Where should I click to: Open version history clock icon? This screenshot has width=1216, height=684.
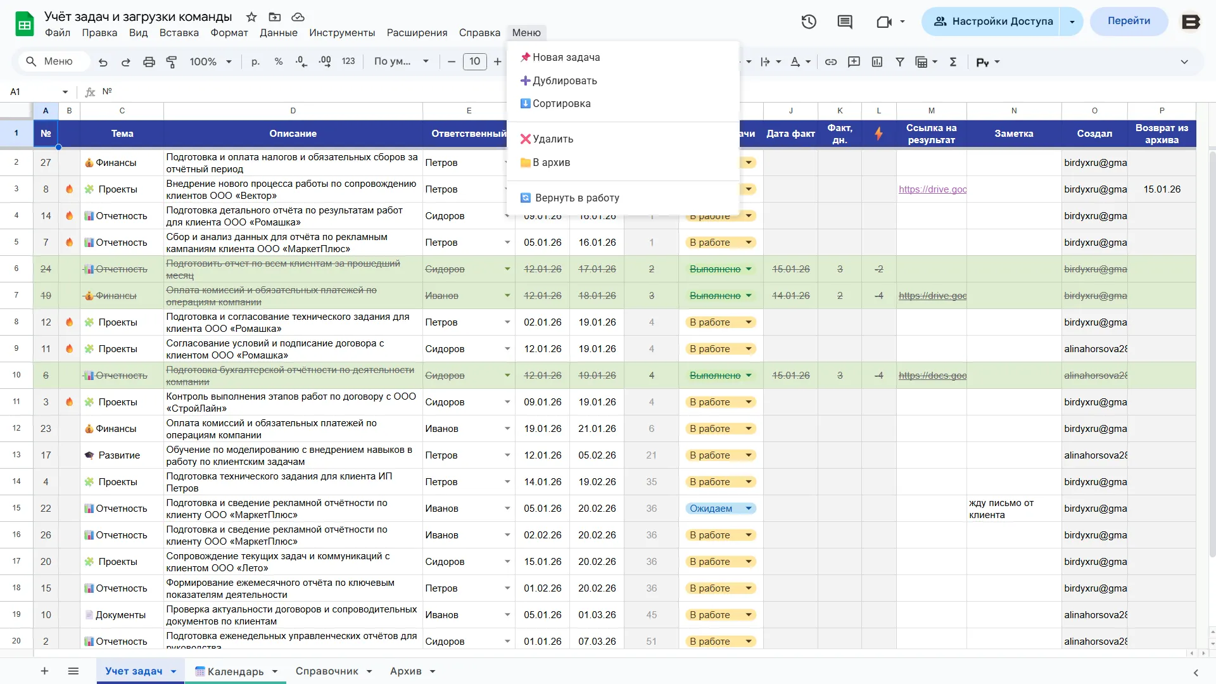click(x=809, y=22)
